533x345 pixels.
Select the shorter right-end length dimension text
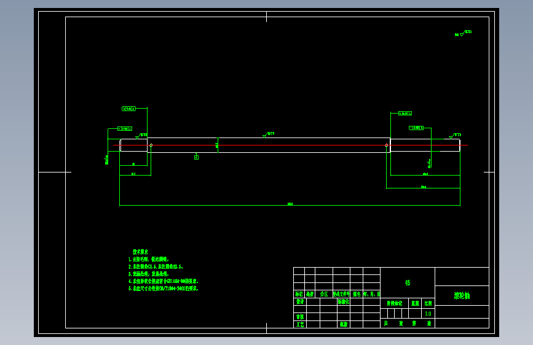pyautogui.click(x=425, y=174)
